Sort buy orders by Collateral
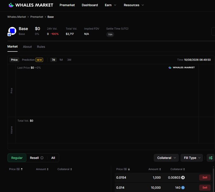 [65, 169]
